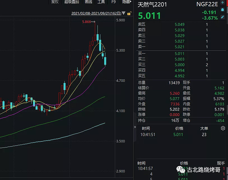The image size is (228, 180).
Task: Click buy-one price 5.011 in order book
Action: (x=180, y=54)
